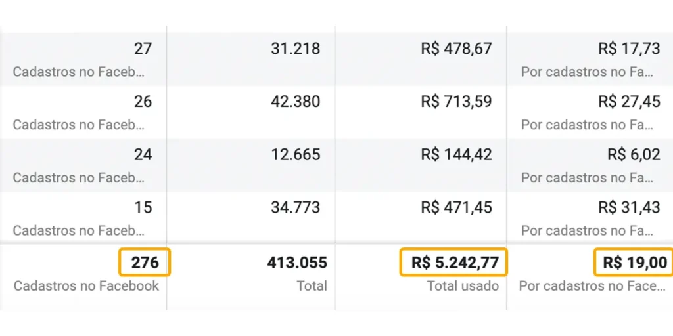Click the 34.773 cell
The width and height of the screenshot is (673, 336).
coord(295,208)
